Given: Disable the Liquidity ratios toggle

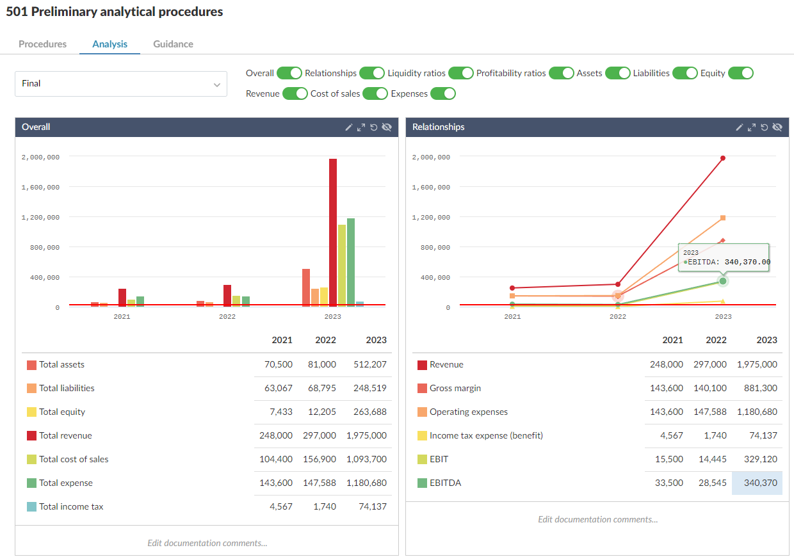Looking at the screenshot, I should point(461,73).
